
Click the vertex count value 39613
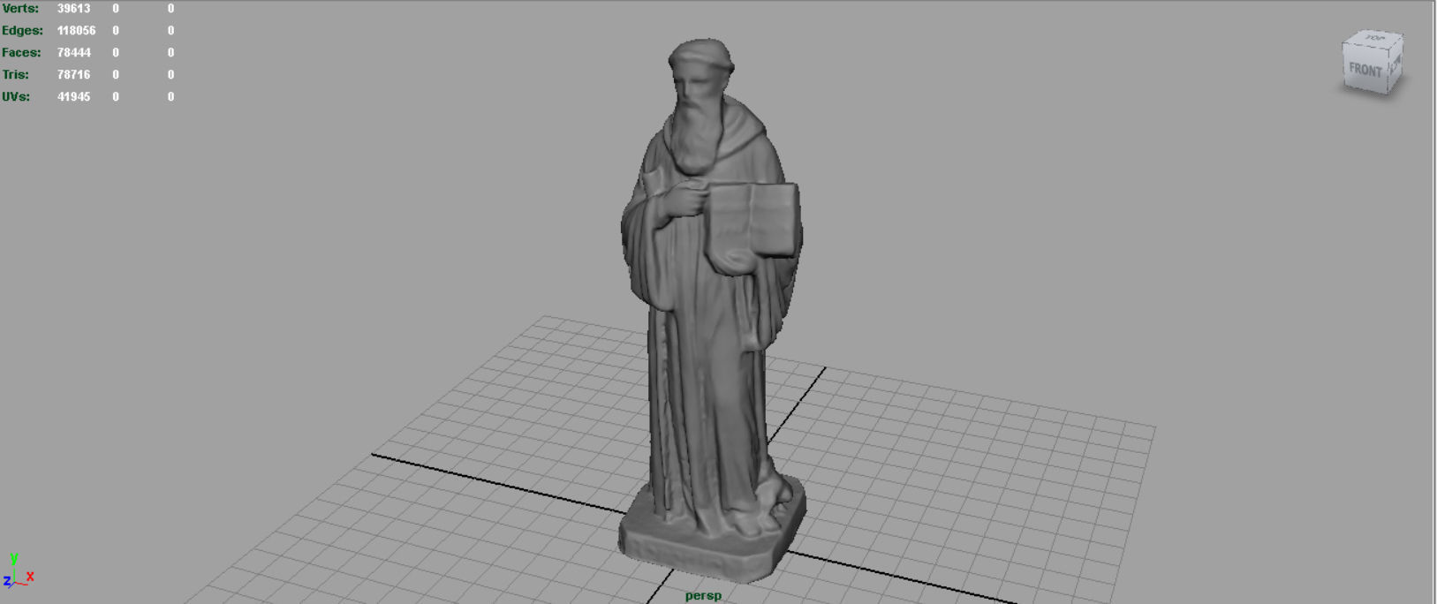(x=74, y=8)
